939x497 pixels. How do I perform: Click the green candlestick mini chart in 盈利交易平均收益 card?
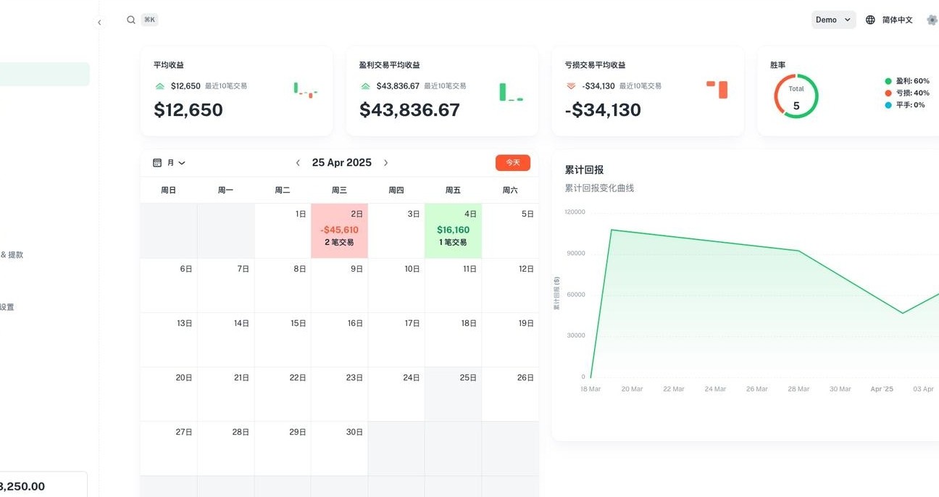coord(511,92)
